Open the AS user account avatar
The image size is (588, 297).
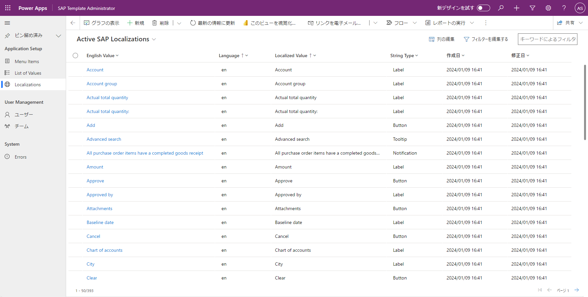click(580, 8)
